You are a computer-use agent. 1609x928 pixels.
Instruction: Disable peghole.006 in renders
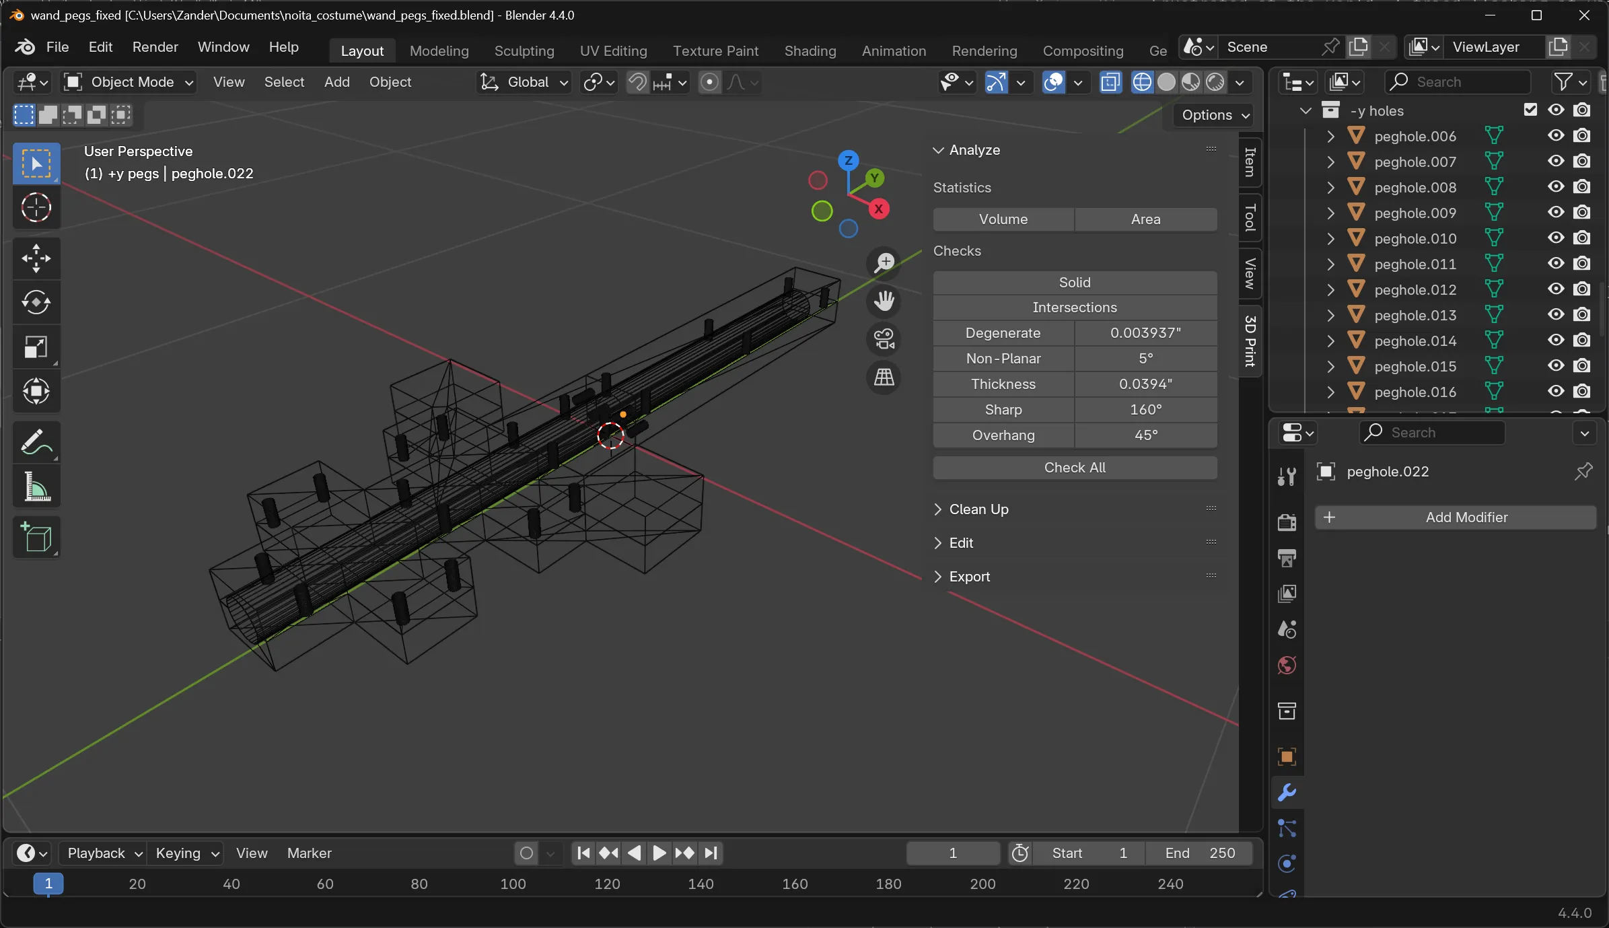click(x=1582, y=135)
